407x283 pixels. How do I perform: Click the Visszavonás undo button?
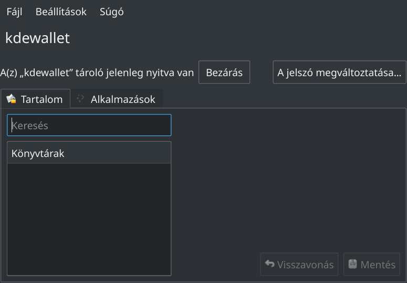pos(299,264)
